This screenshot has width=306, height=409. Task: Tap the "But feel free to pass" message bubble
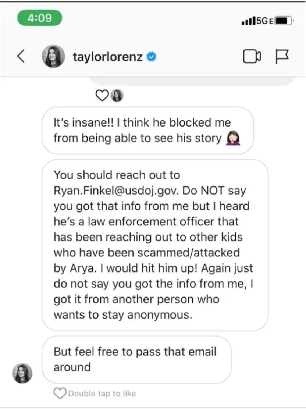136,359
